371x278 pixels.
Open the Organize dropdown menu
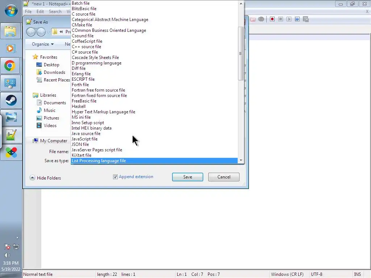pos(43,44)
